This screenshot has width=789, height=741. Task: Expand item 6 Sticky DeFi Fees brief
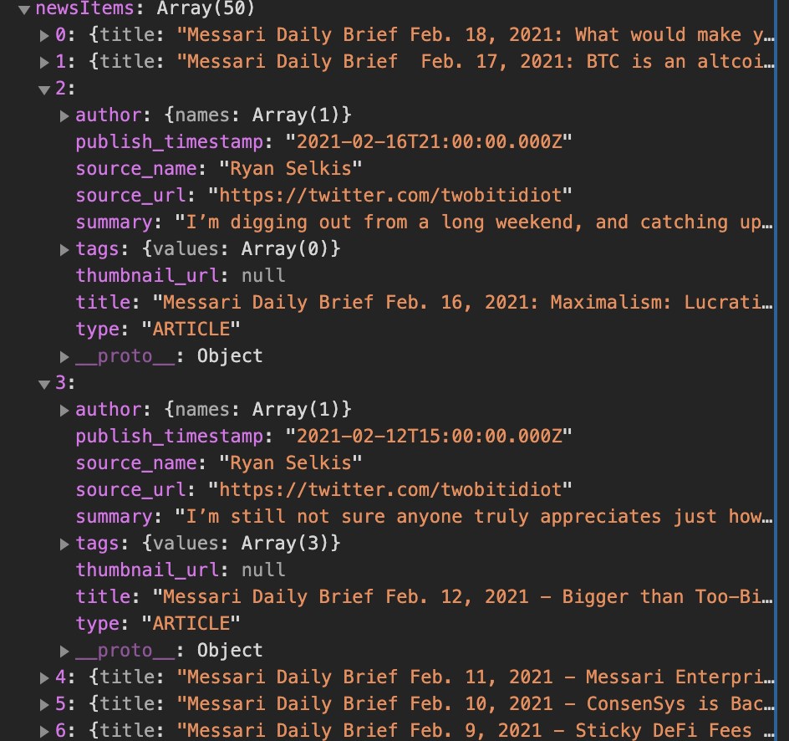[x=44, y=732]
